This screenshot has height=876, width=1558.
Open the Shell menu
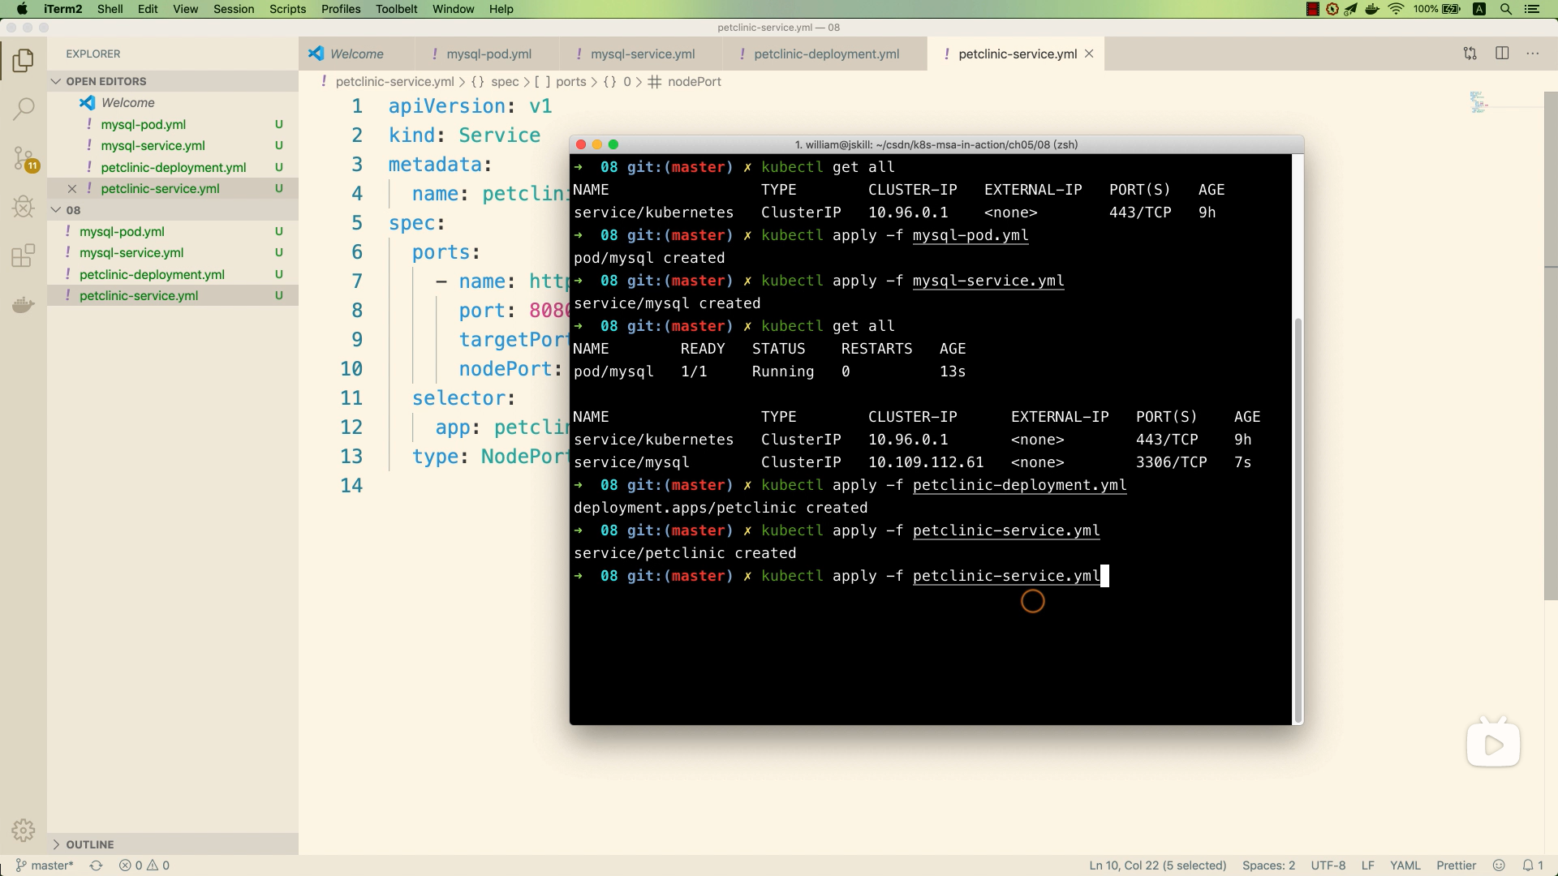(x=110, y=9)
